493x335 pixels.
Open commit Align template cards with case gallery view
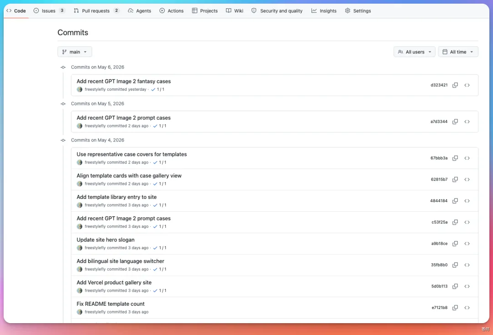129,176
